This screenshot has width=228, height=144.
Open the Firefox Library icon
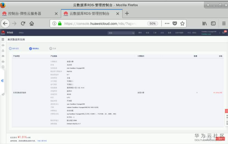(204, 24)
